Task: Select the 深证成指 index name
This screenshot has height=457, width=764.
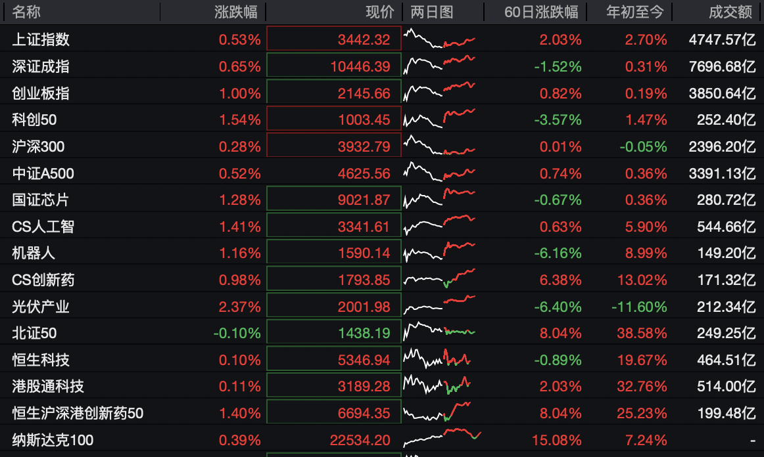Action: [x=41, y=66]
